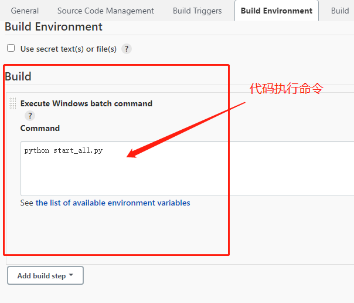Open the list of available environment variables link
354x303 pixels.
tap(113, 203)
